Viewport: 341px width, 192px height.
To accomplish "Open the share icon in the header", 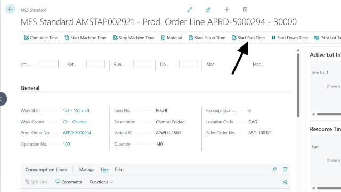I will (208, 10).
